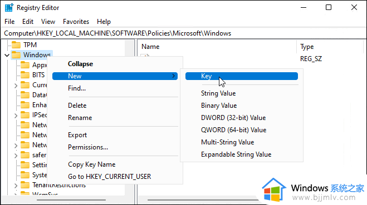Select QWORD (64-bit) Value
Image resolution: width=367 pixels, height=205 pixels.
(x=242, y=130)
